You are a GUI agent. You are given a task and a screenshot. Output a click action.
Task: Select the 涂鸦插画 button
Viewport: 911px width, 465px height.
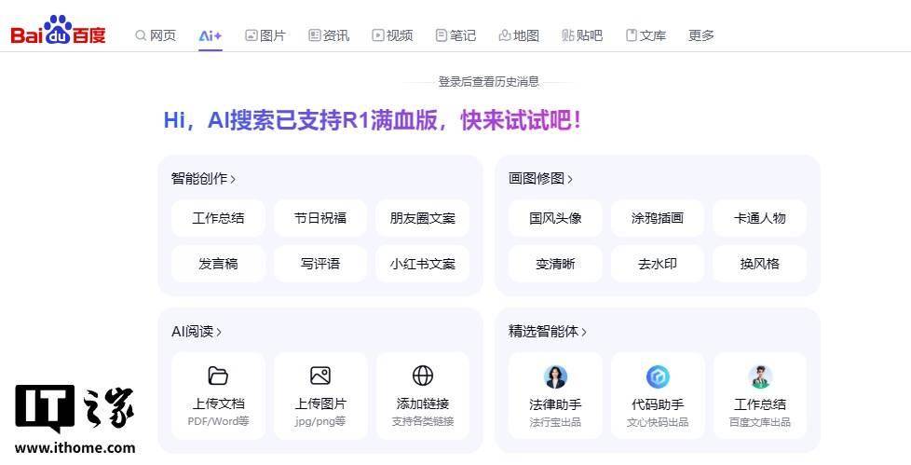658,218
